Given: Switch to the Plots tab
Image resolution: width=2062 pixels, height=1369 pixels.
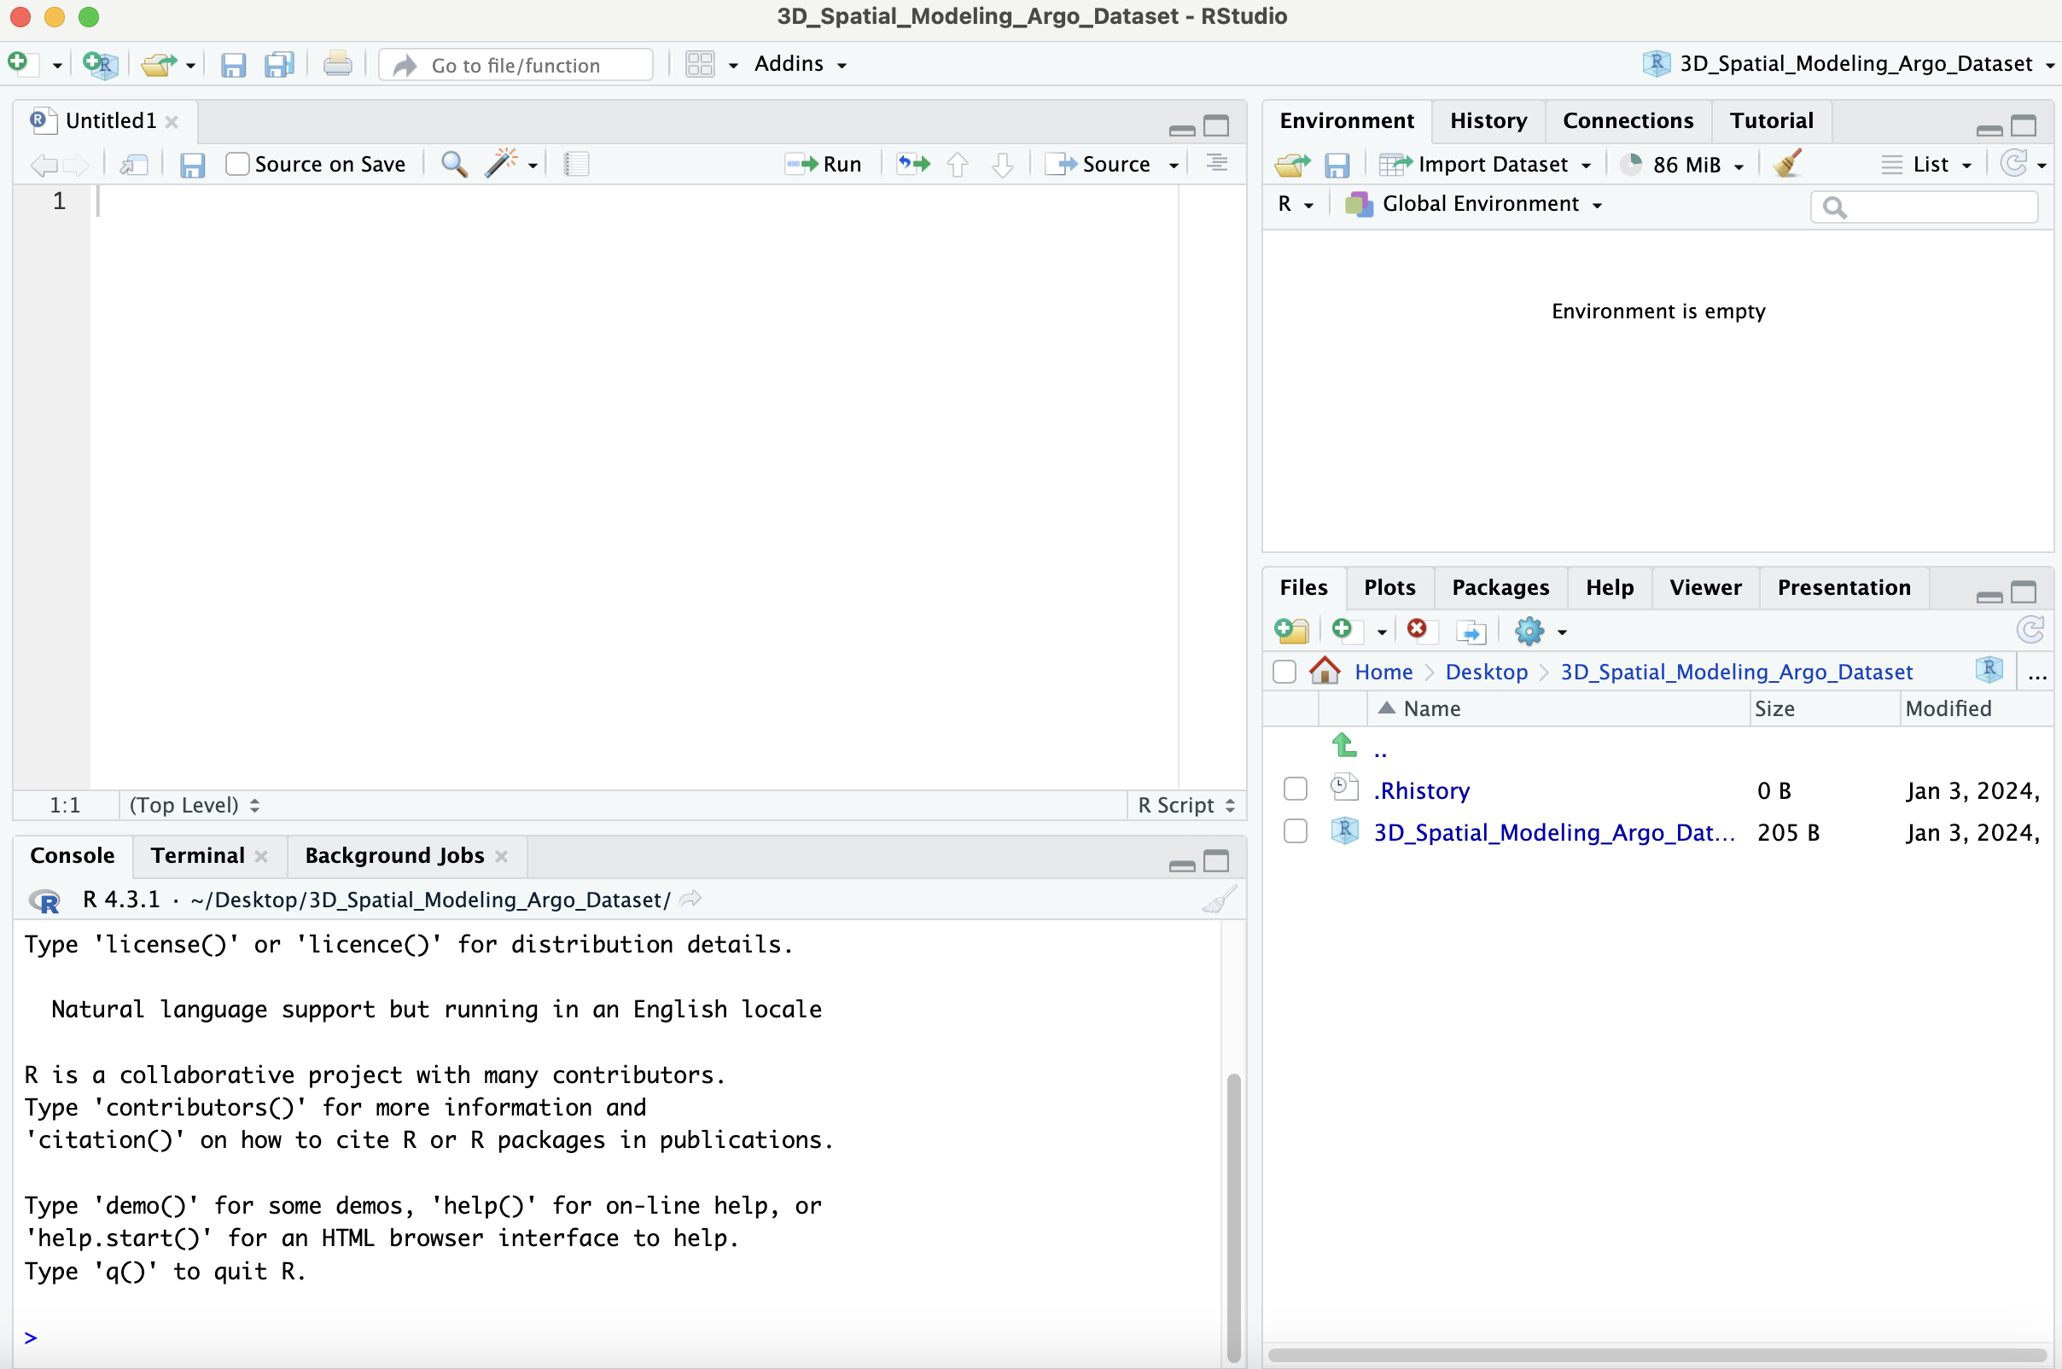Looking at the screenshot, I should pyautogui.click(x=1389, y=587).
